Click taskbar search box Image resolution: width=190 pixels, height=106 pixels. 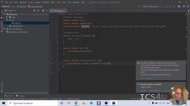(x=33, y=103)
